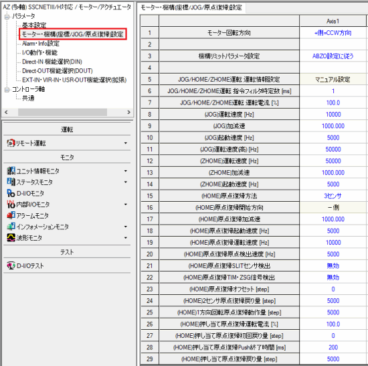
Task: Click JOG/HOME/ZHOME運転電流 value 100.0
Action: pyautogui.click(x=333, y=103)
